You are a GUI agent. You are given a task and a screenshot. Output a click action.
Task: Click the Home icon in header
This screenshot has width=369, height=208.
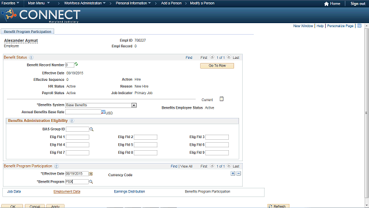coord(326,4)
